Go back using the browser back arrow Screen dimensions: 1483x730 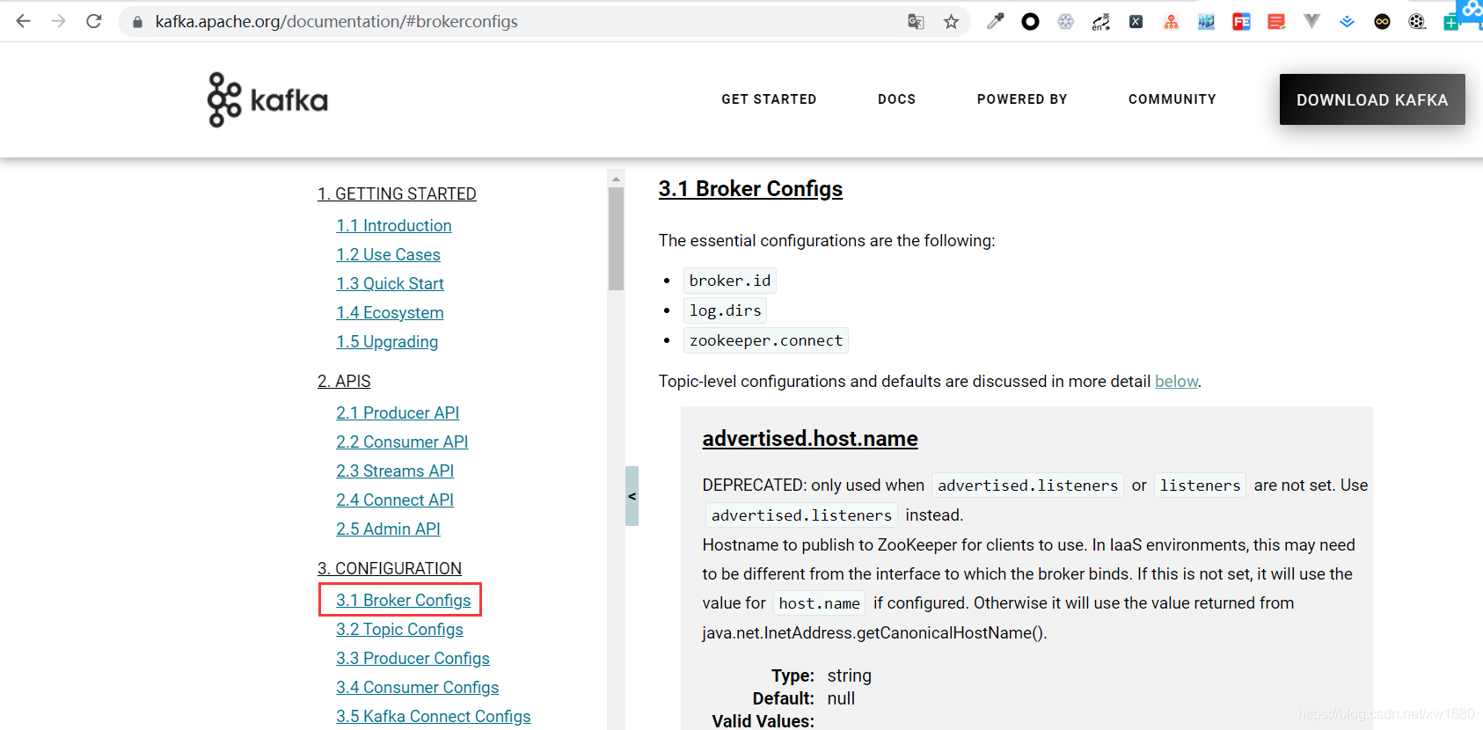coord(24,21)
